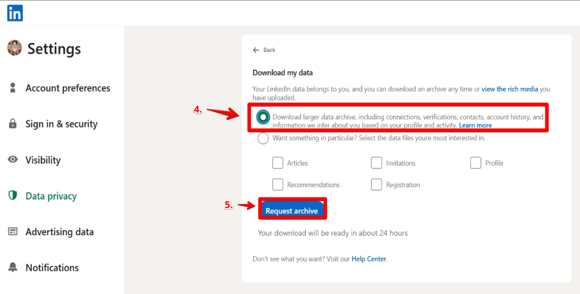Click the Advertising data newspaper icon
Screen dimensions: 580x294
pos(12,232)
